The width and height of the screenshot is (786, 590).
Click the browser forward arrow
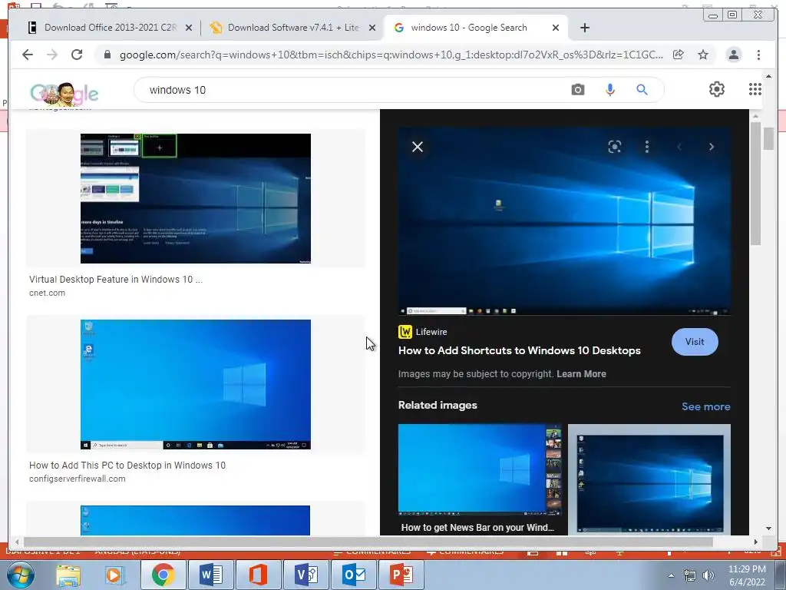pos(52,55)
